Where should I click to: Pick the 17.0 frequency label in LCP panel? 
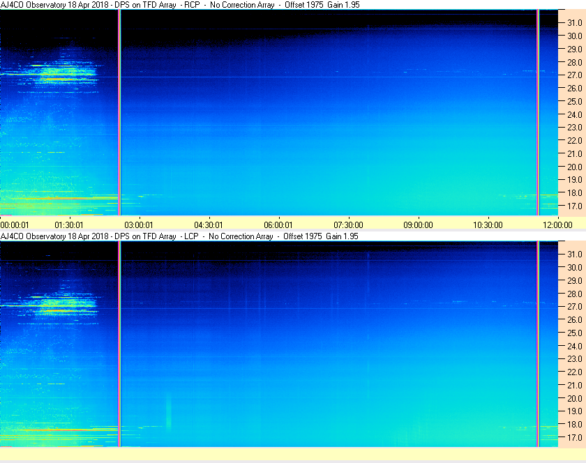(575, 437)
